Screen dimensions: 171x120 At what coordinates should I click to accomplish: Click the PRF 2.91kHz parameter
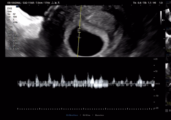(14, 35)
